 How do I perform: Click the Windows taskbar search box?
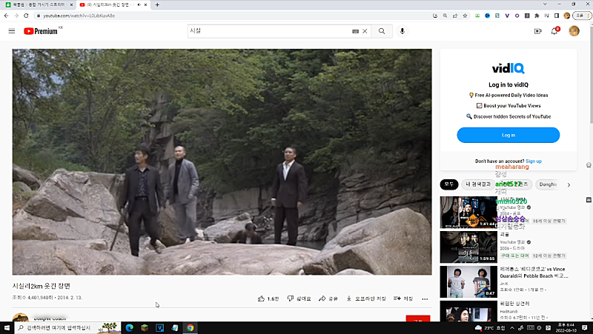[x=67, y=327]
